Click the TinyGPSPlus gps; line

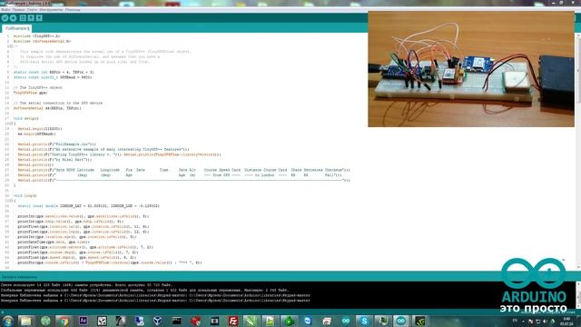(x=30, y=93)
